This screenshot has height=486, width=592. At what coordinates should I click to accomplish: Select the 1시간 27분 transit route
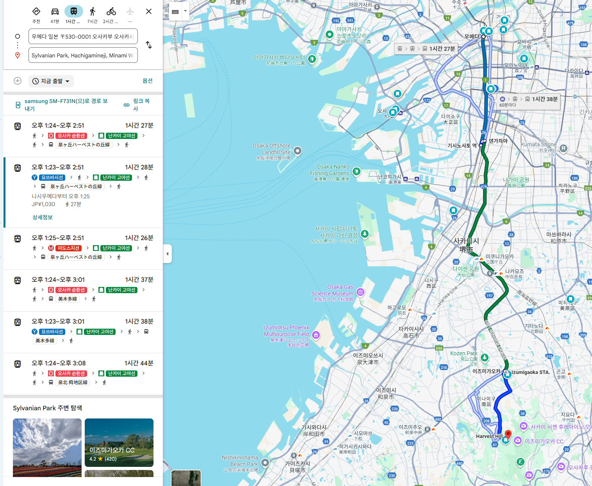coord(83,136)
